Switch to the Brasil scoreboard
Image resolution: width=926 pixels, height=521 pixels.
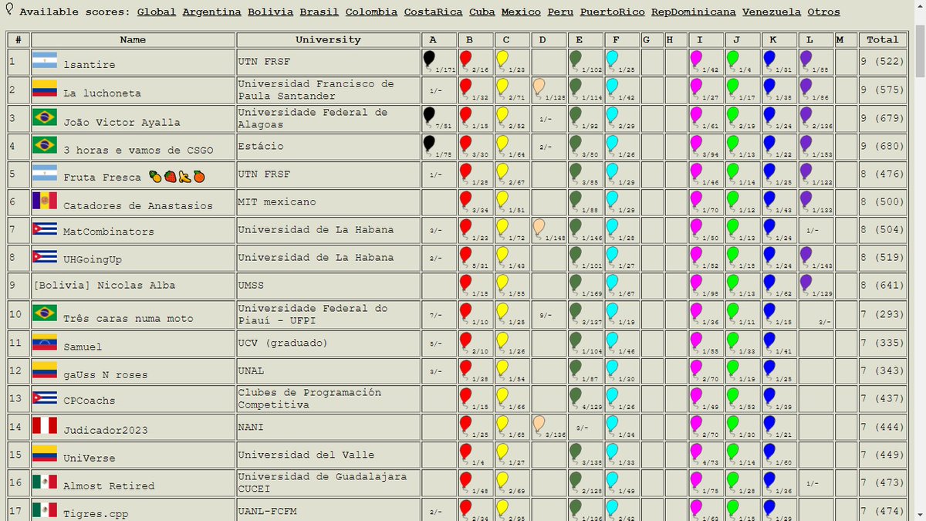pyautogui.click(x=319, y=12)
